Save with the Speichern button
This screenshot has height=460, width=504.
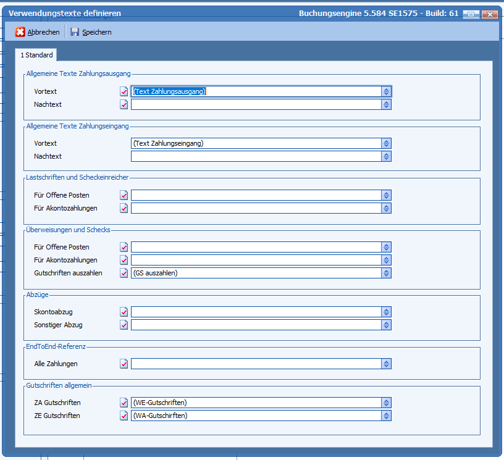(91, 32)
